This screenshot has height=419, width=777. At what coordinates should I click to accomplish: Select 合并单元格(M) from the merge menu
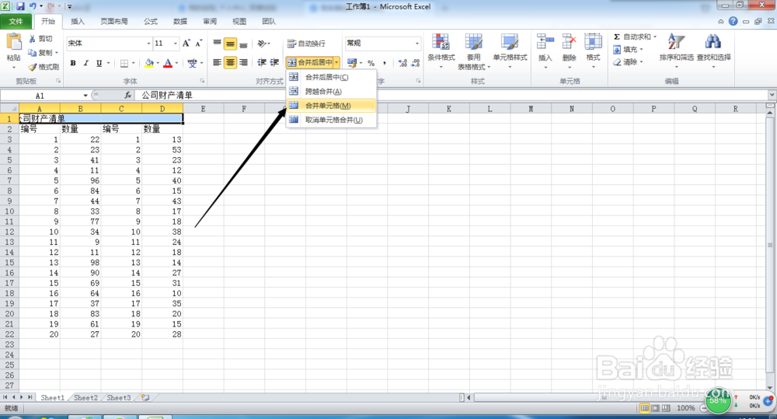click(332, 106)
